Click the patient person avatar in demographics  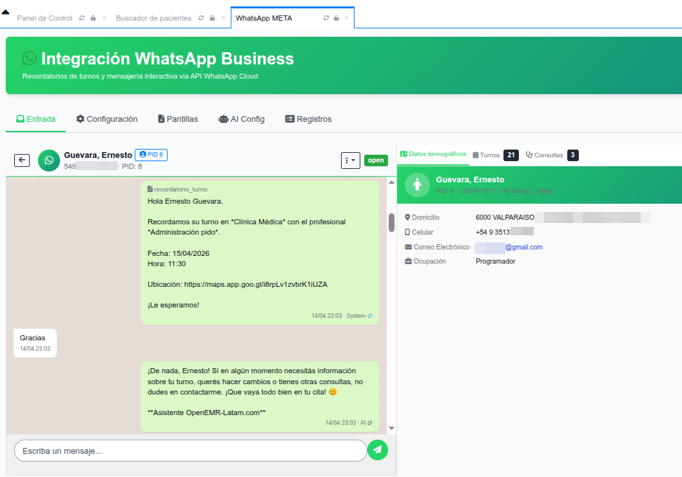pos(417,185)
